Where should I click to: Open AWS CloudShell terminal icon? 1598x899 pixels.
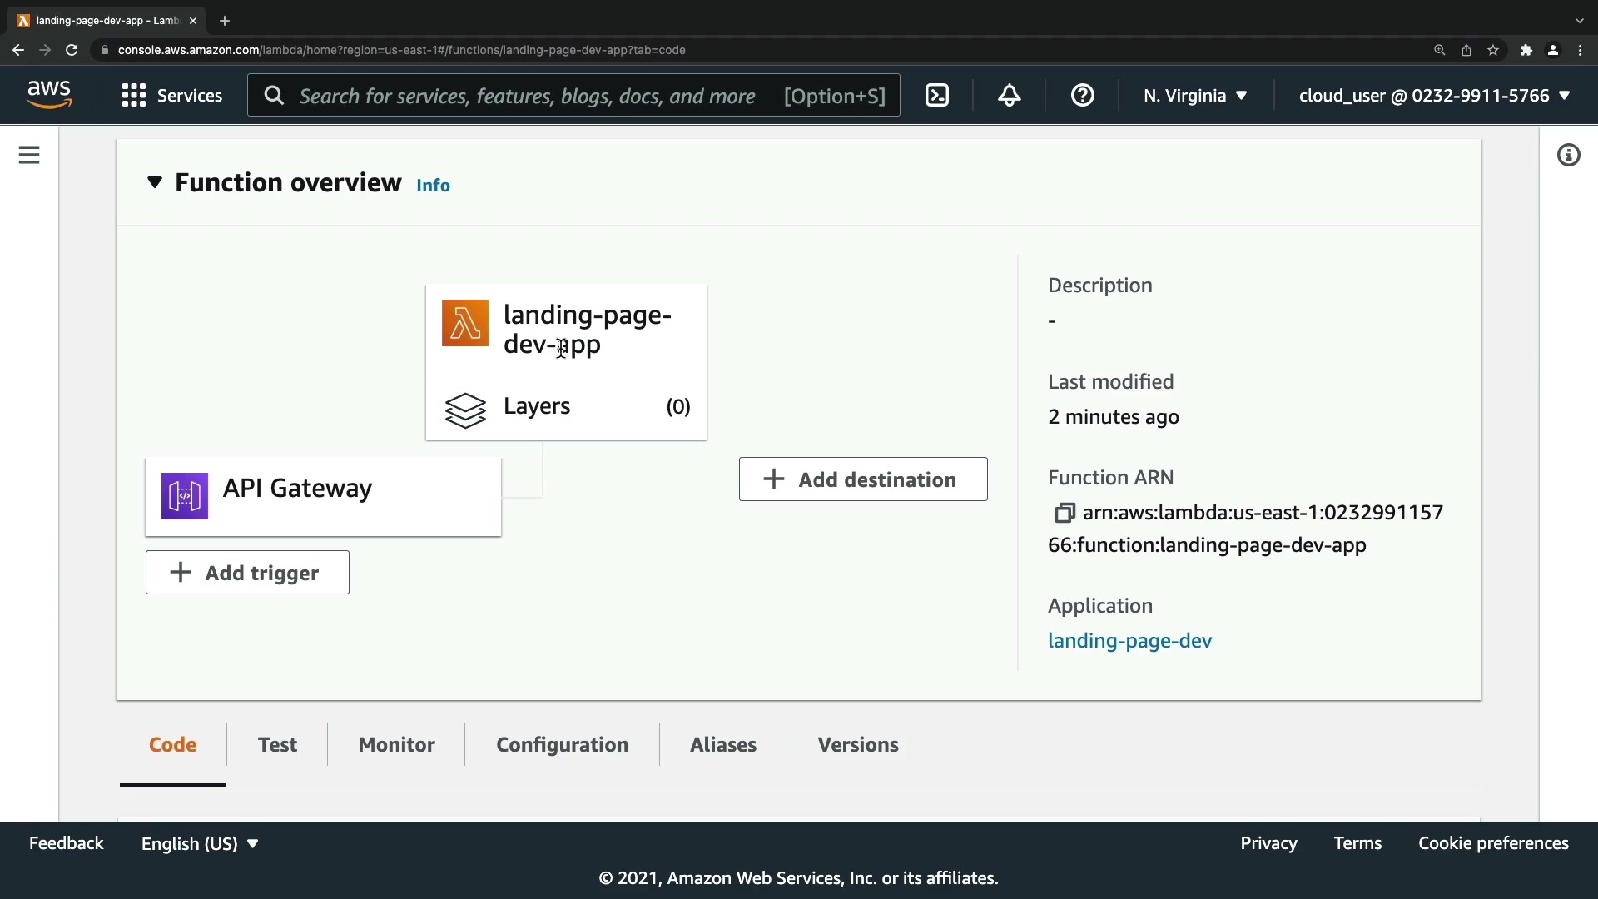[937, 96]
